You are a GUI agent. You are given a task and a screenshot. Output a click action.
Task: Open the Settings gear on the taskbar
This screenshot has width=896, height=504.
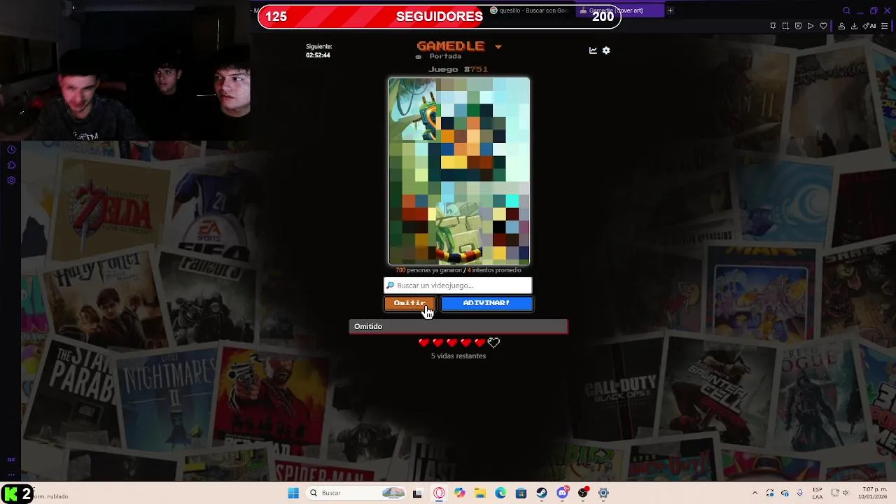tap(603, 493)
